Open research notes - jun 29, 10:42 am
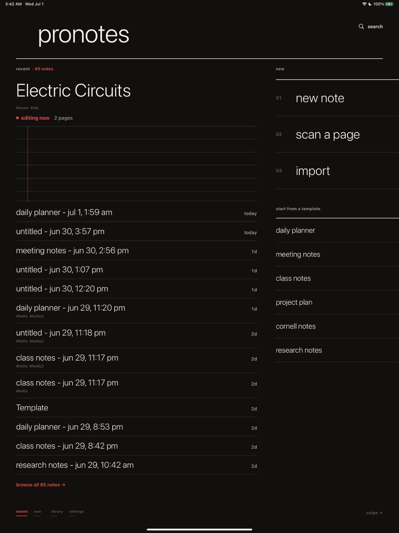399x533 pixels. coord(137,465)
